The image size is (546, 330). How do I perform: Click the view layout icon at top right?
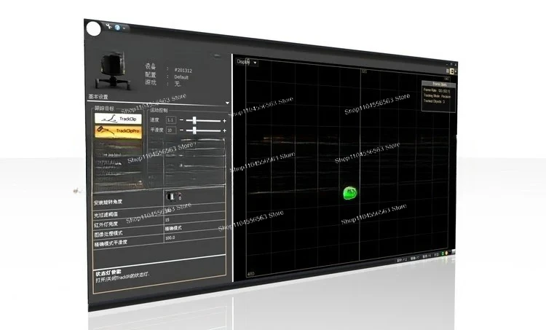coord(451,71)
